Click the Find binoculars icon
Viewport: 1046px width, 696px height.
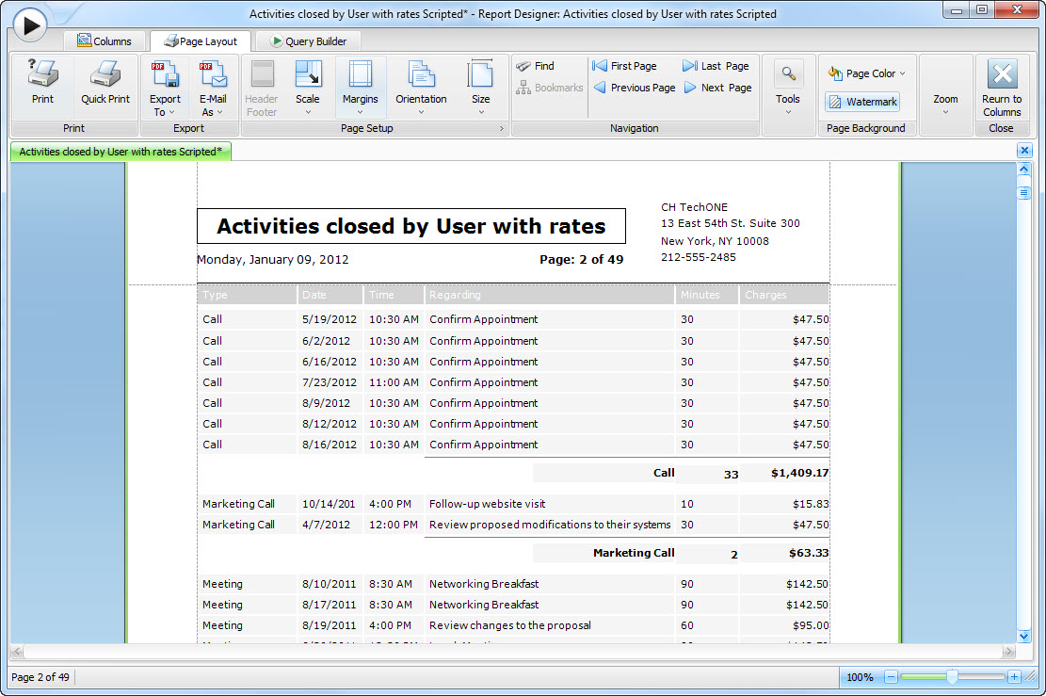tap(523, 66)
